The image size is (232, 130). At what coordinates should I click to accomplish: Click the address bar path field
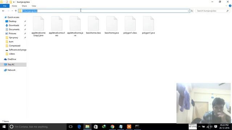point(104,11)
